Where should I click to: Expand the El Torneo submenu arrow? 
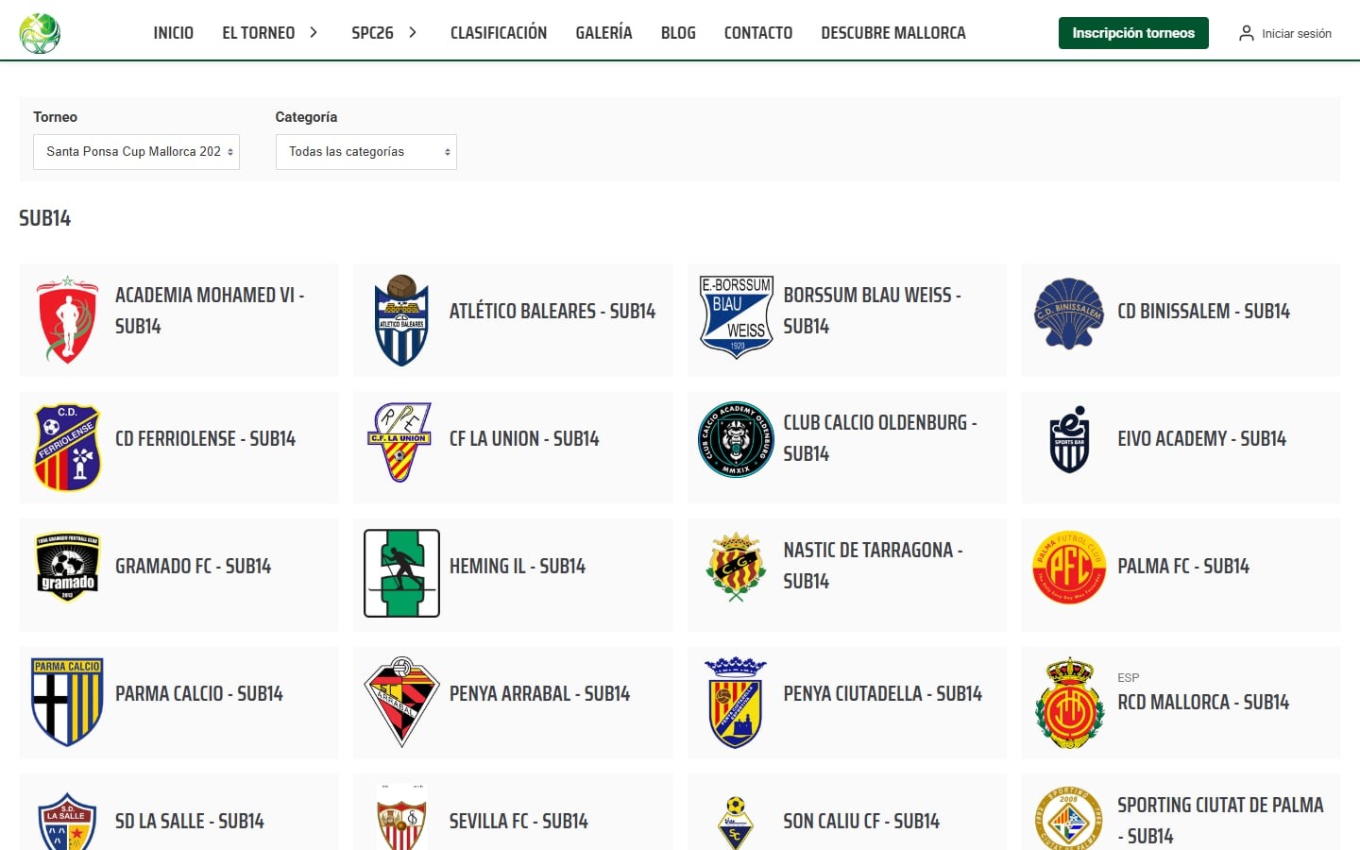[314, 33]
